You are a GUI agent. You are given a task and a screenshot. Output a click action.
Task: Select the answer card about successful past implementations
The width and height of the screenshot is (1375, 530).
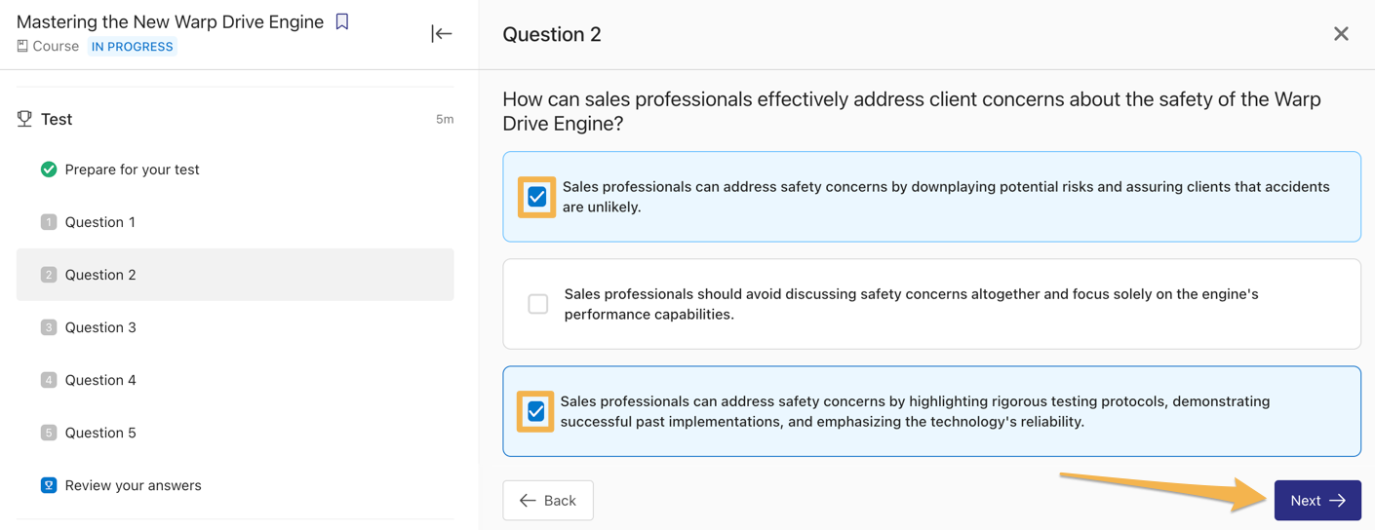click(x=932, y=411)
